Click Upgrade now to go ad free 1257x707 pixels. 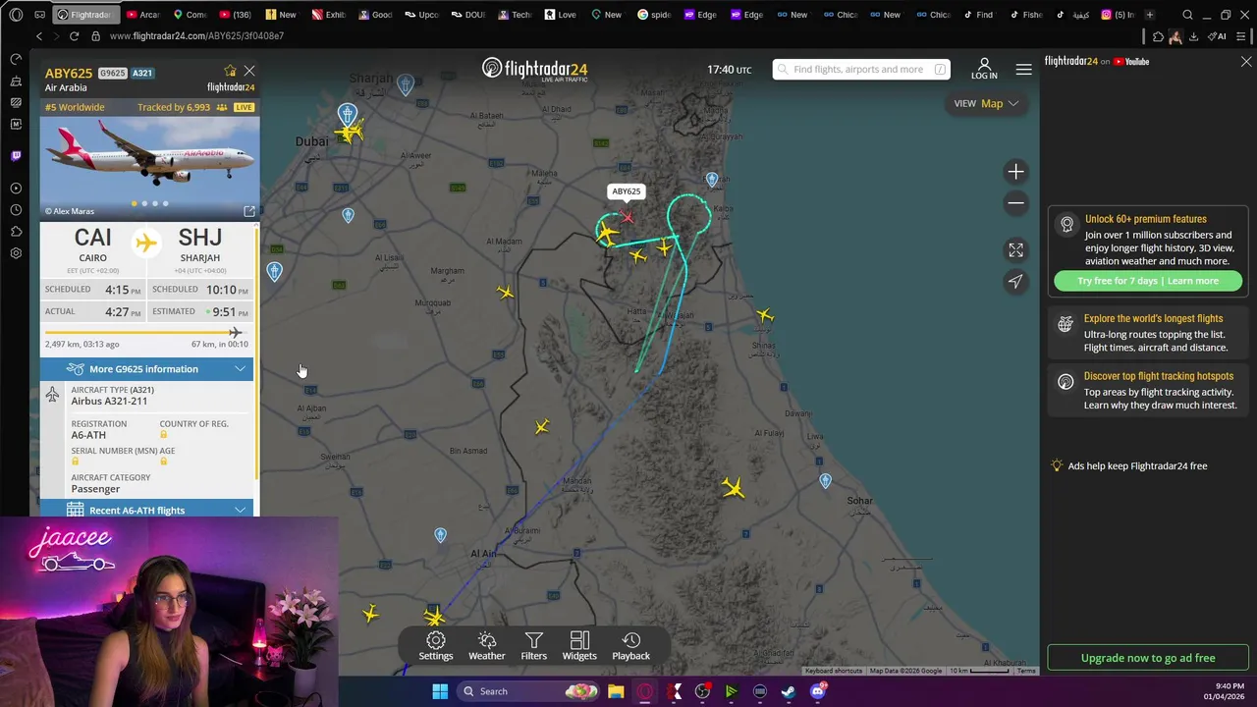click(1148, 658)
